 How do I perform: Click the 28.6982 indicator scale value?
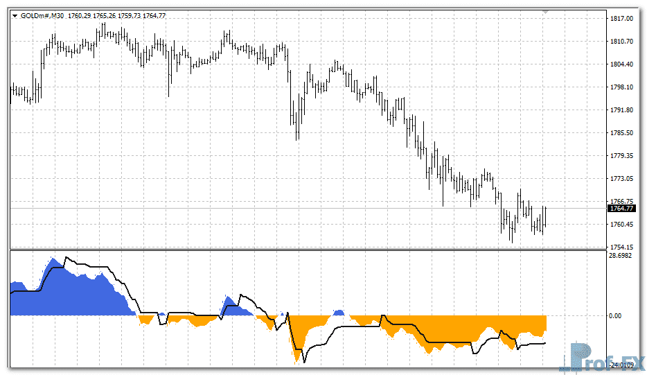click(x=621, y=256)
